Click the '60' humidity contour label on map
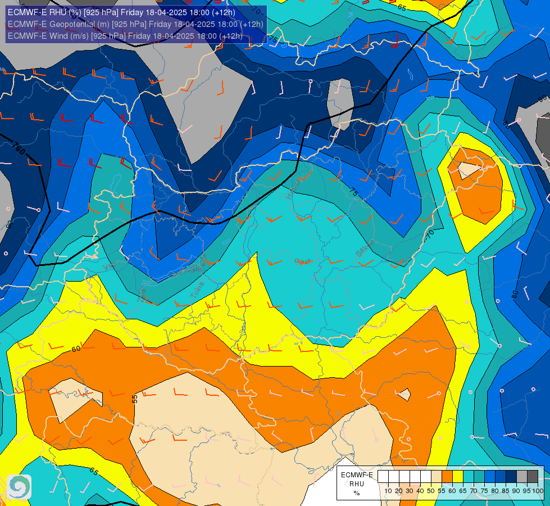The image size is (550, 506). pos(76,349)
